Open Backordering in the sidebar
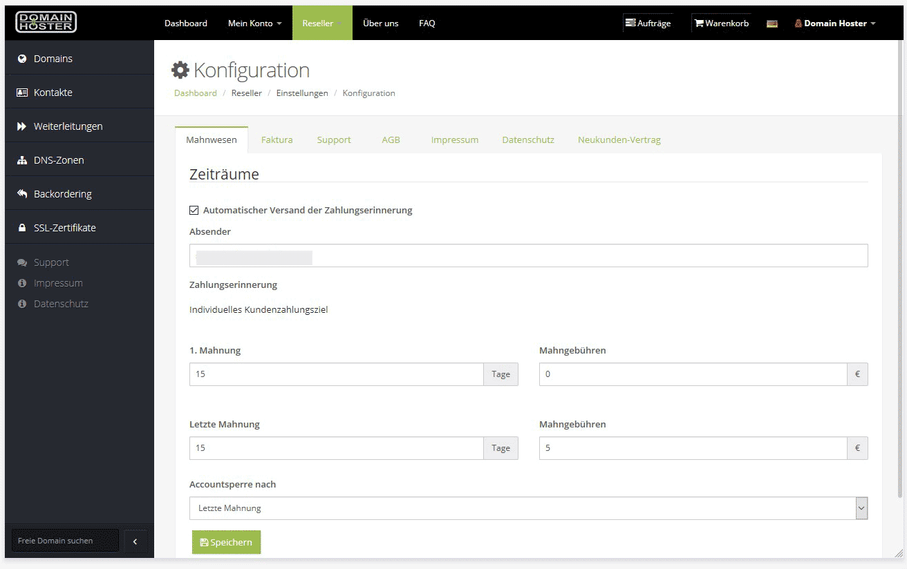The width and height of the screenshot is (907, 569). pos(80,194)
